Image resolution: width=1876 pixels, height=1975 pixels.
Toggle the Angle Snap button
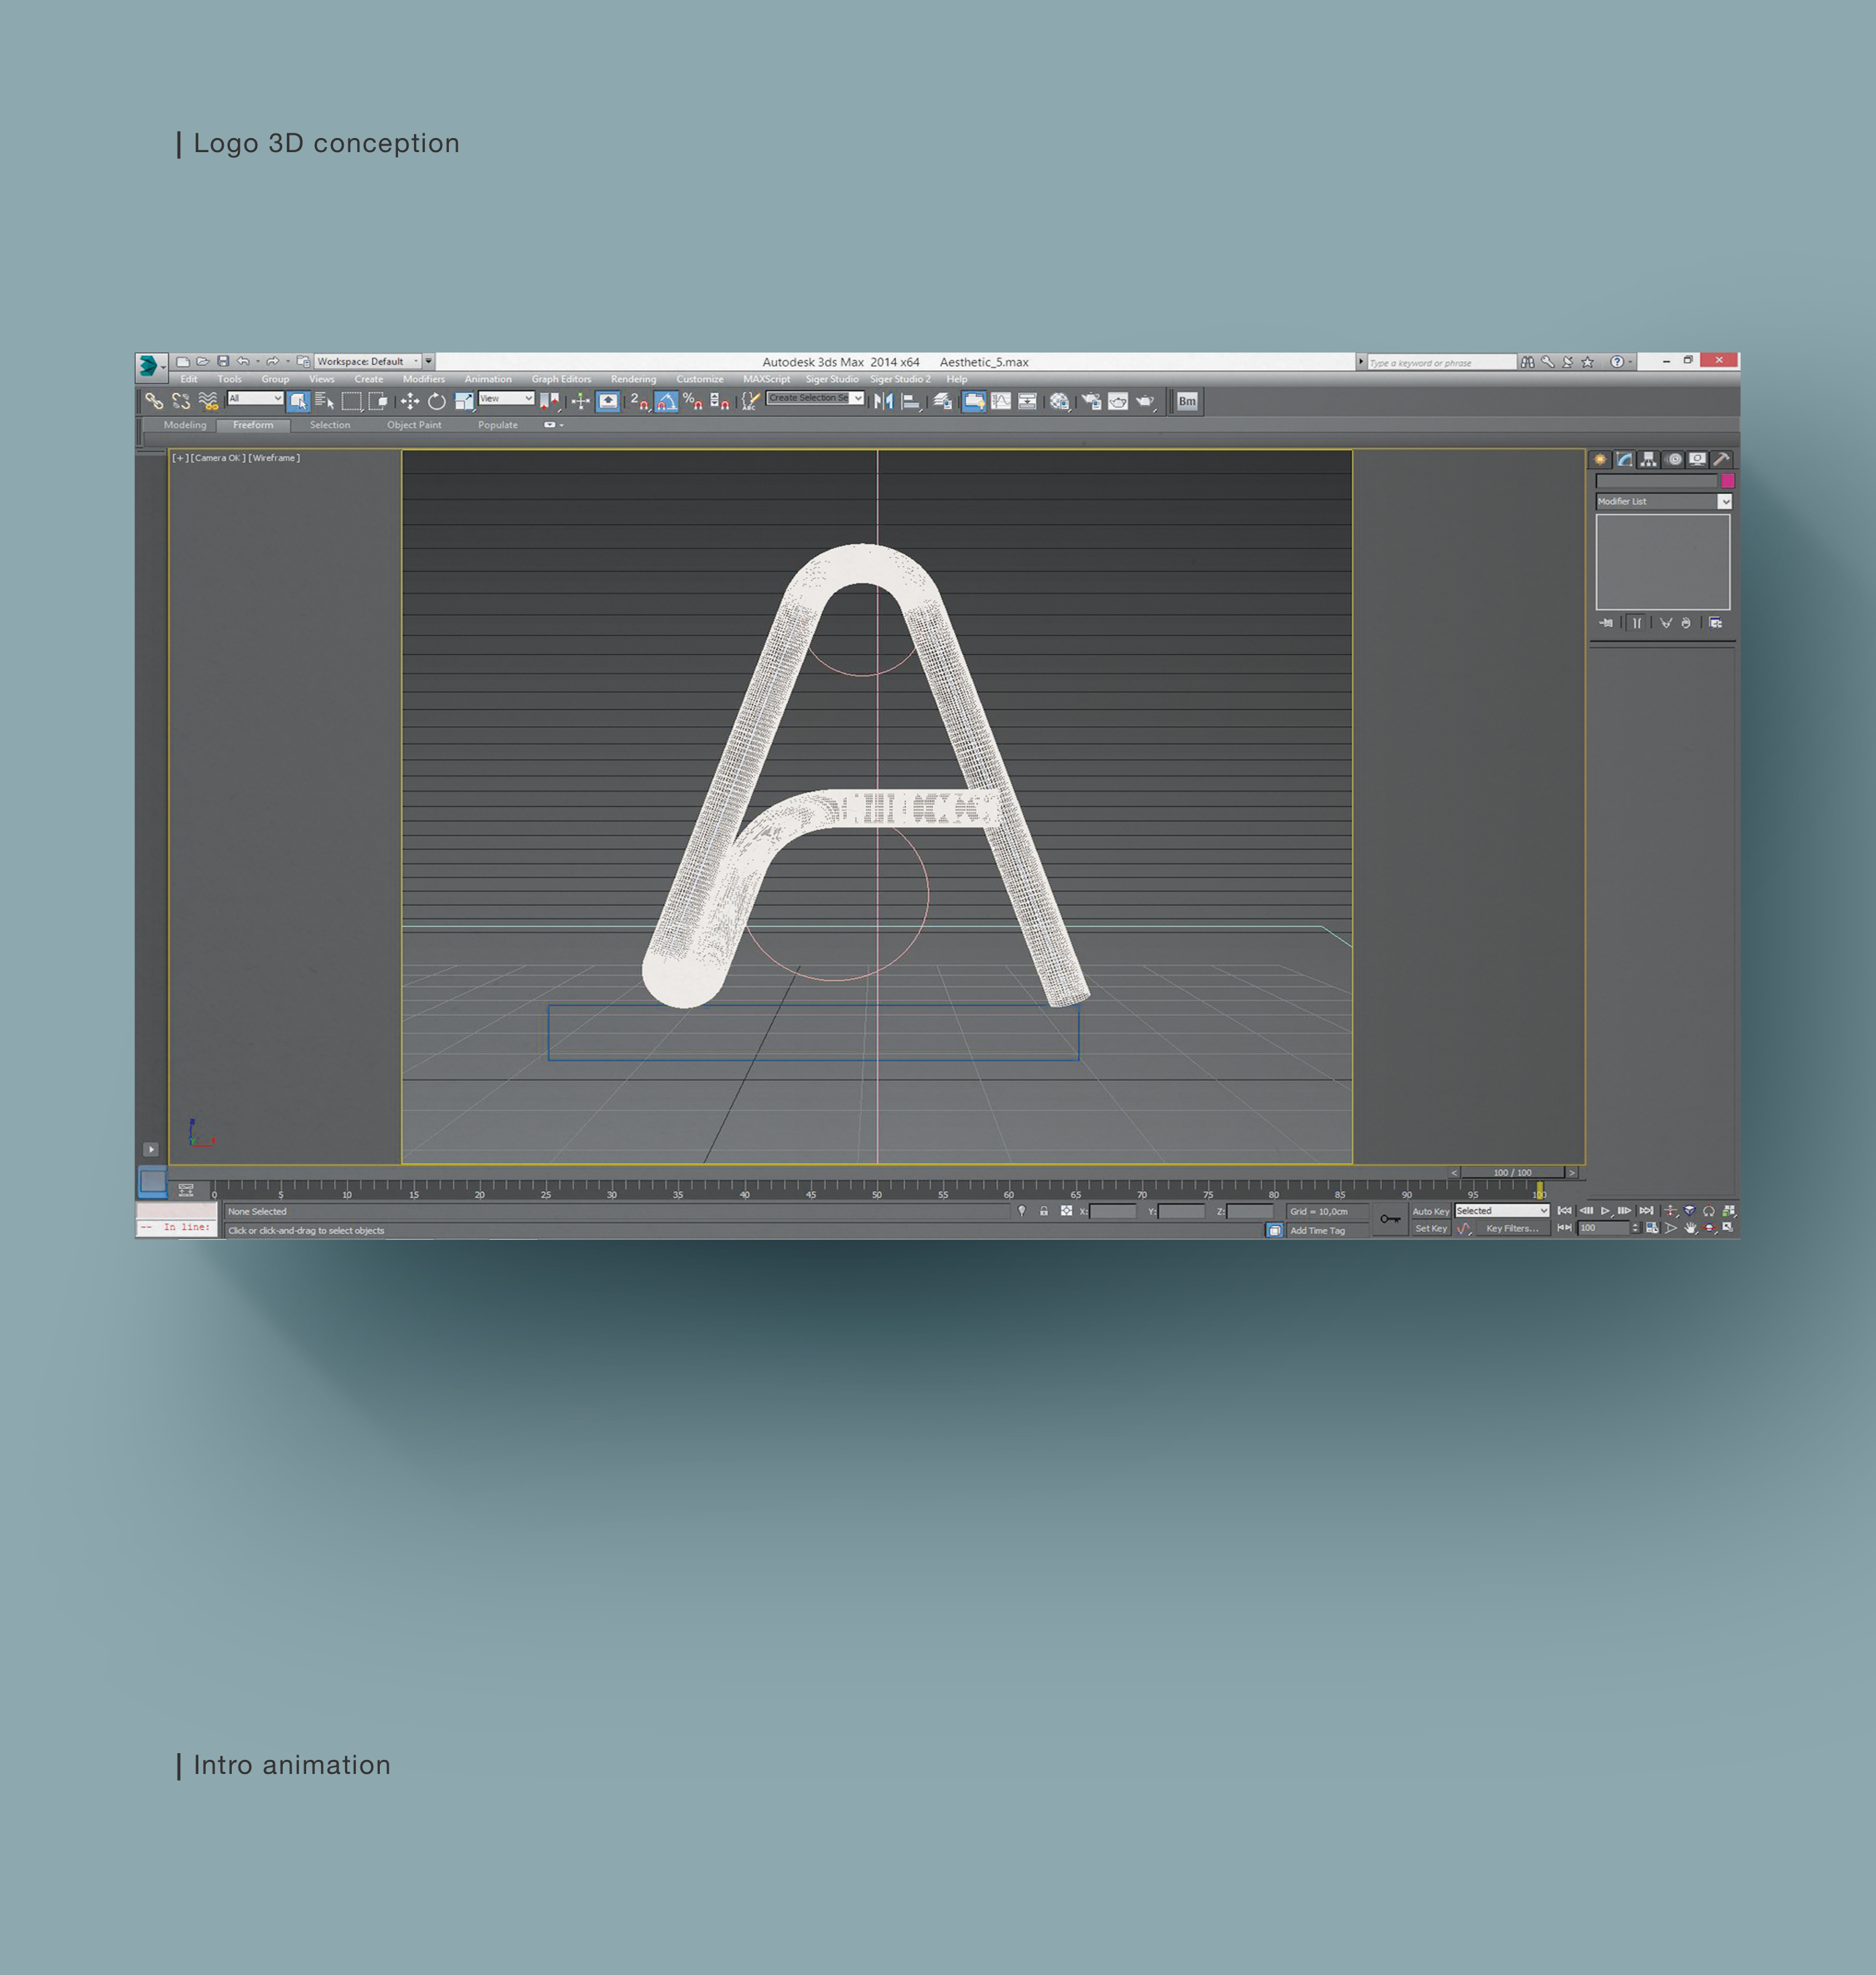[666, 402]
